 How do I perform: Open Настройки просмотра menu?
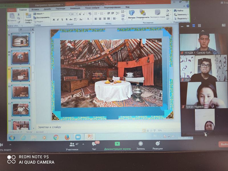click(x=49, y=5)
